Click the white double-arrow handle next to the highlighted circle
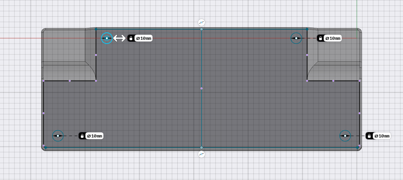The width and height of the screenshot is (403, 180). pyautogui.click(x=119, y=38)
